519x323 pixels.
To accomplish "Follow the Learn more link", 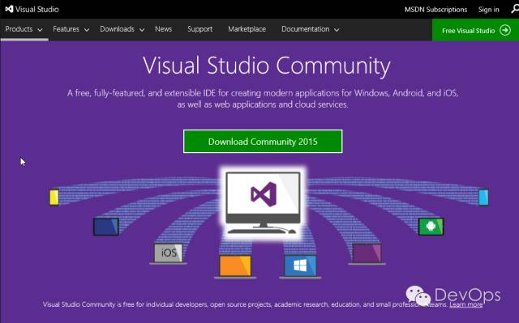I will (x=465, y=304).
